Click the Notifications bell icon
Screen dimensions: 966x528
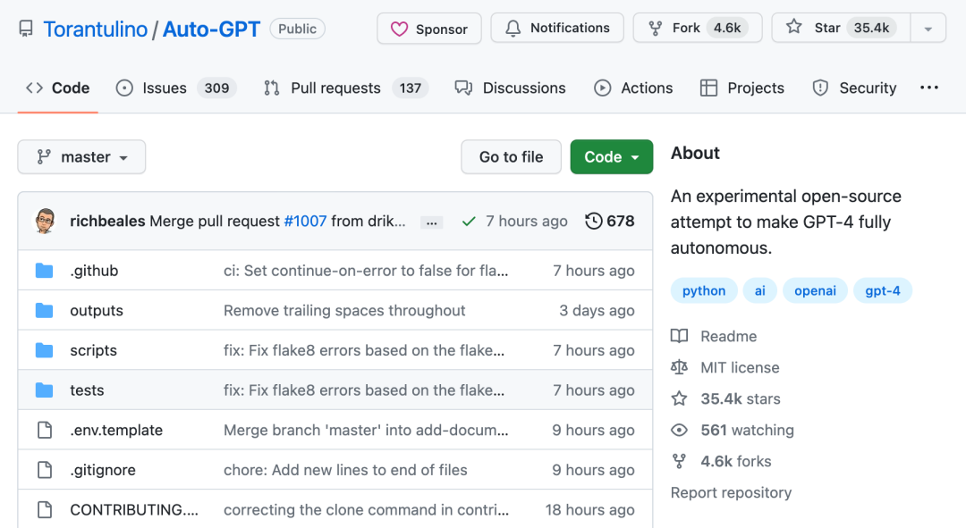(513, 29)
